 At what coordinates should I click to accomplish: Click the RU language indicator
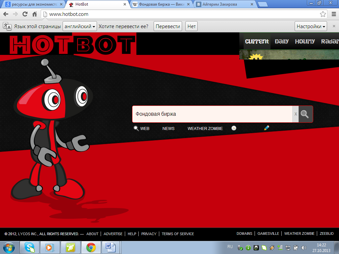(230, 247)
